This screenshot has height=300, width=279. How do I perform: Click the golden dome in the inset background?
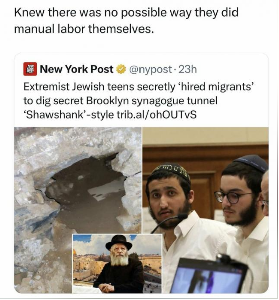pos(75,252)
